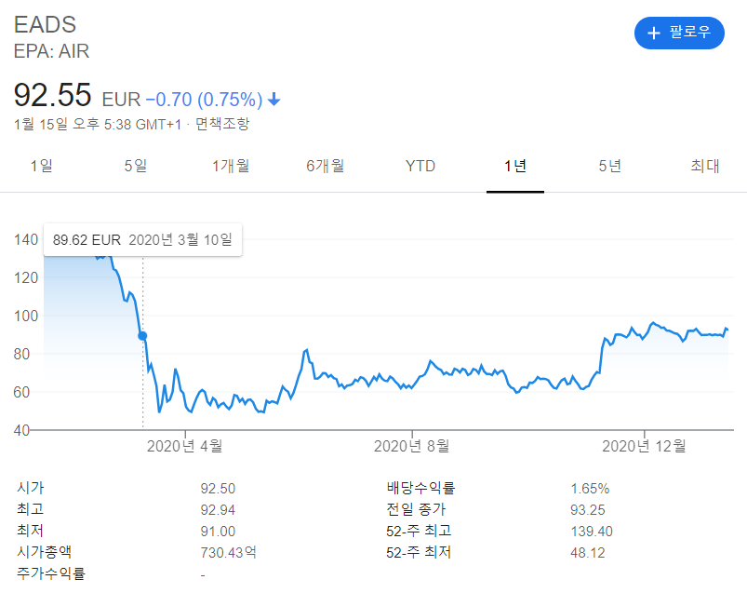Viewport: 747px width, 593px height.
Task: Click the plus icon in the 팔로우 button
Action: tap(654, 33)
